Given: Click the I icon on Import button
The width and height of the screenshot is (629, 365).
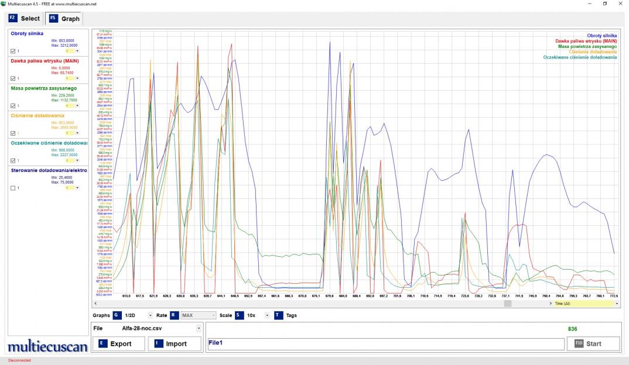Looking at the screenshot, I should coord(159,343).
